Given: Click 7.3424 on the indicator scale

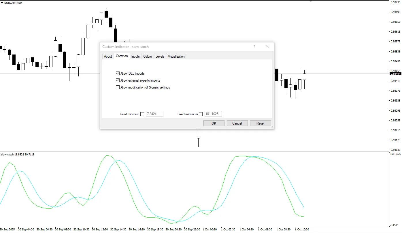Looking at the screenshot, I should pos(395,225).
